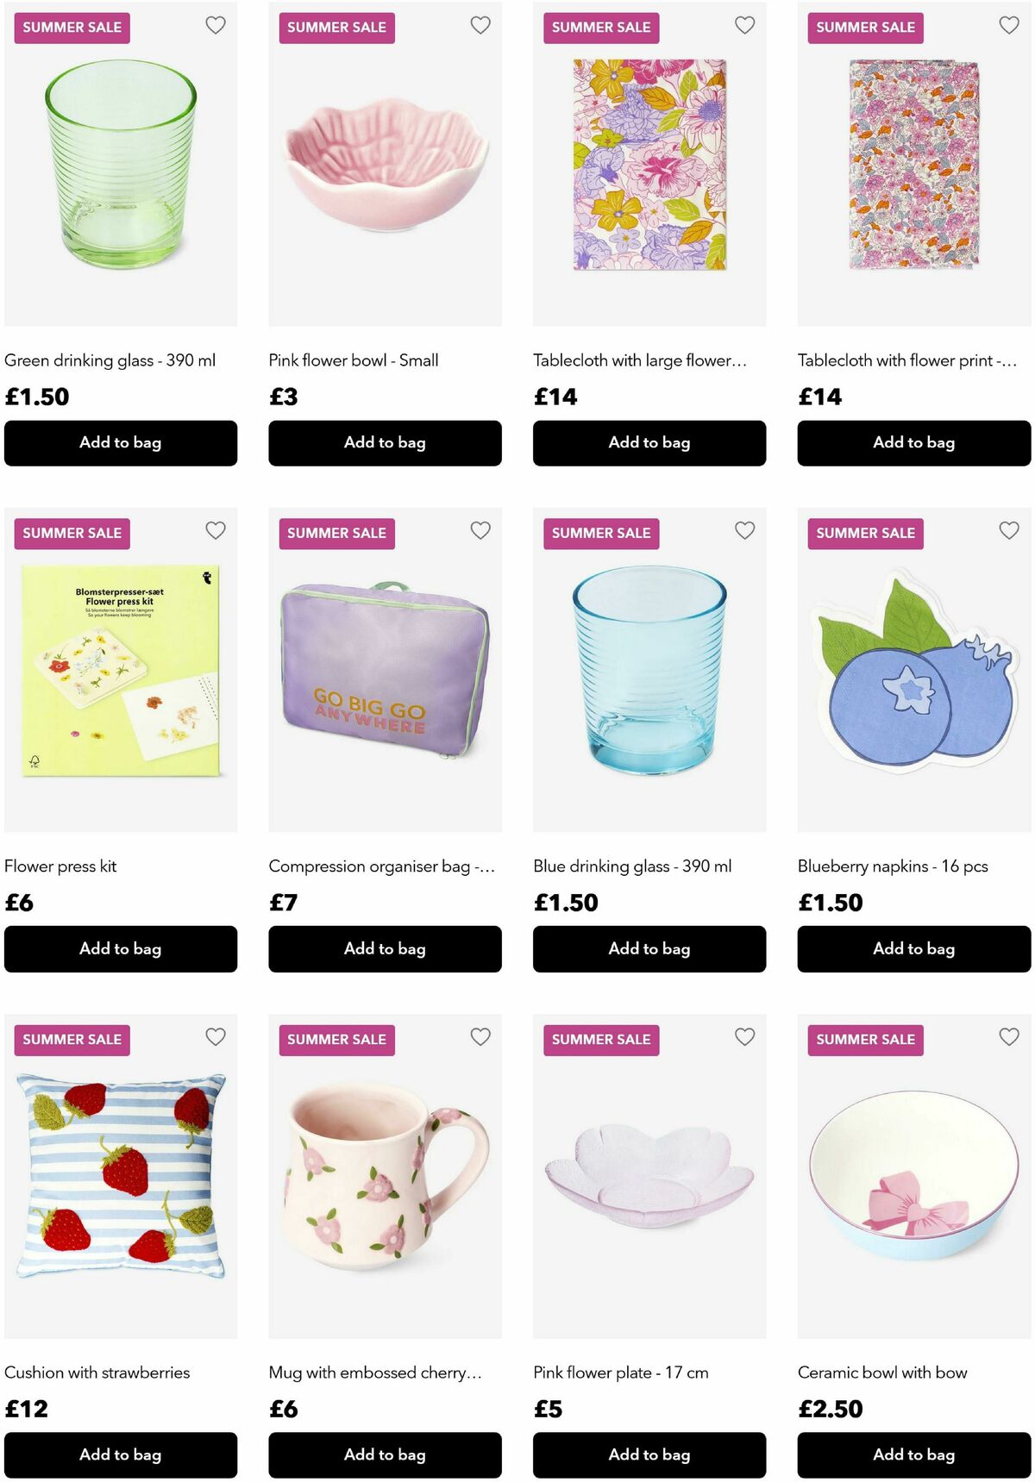Open the pink flower bowl product image
This screenshot has height=1482, width=1035.
point(385,164)
